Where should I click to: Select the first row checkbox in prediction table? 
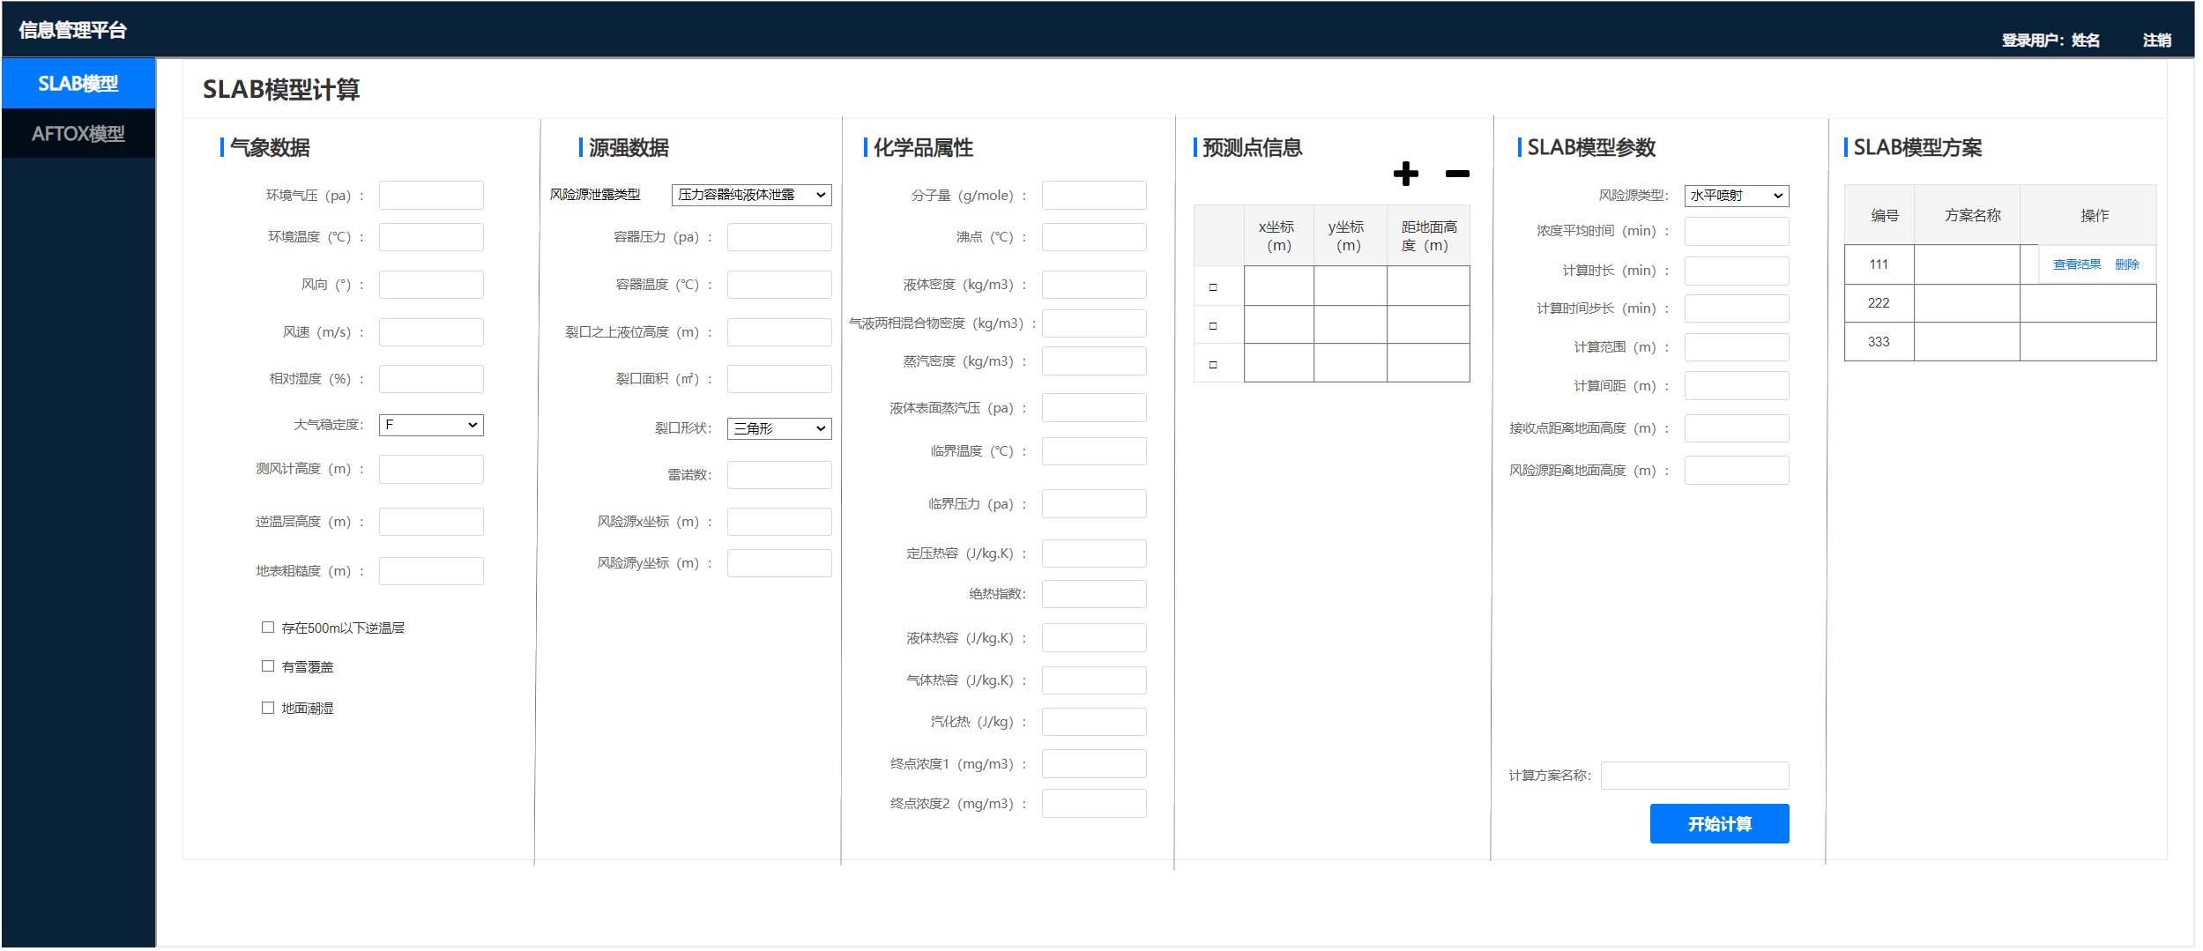[1213, 287]
